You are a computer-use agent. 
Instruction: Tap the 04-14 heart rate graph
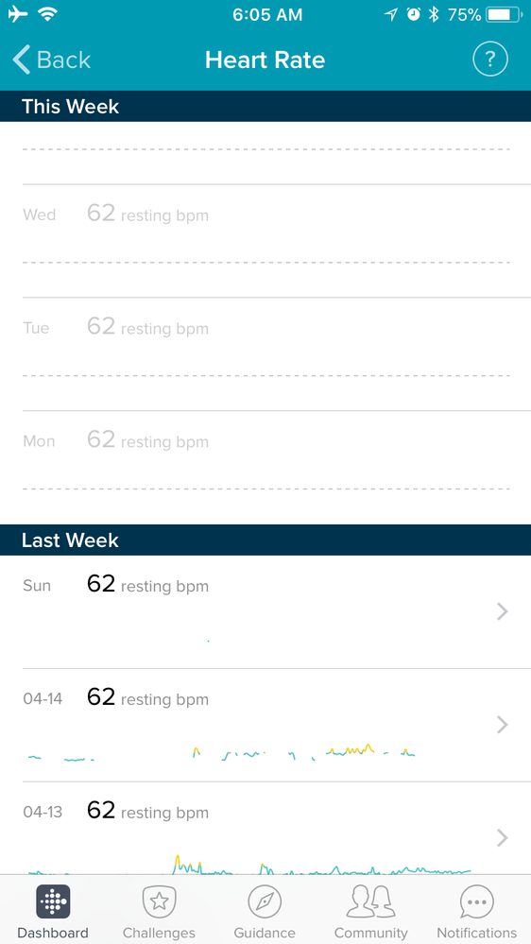coord(222,752)
